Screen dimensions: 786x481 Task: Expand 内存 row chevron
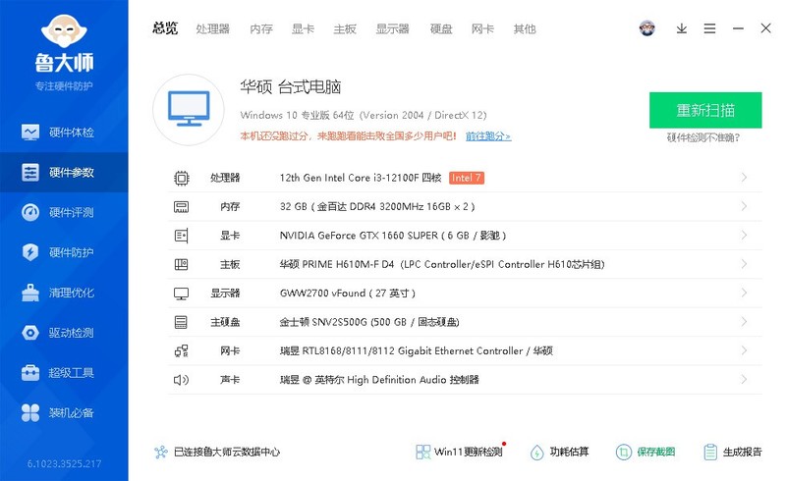(744, 206)
